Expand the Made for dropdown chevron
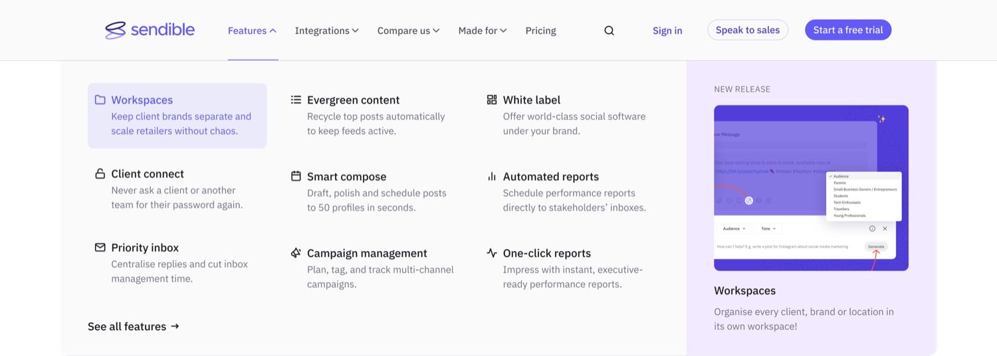The width and height of the screenshot is (997, 356). [504, 31]
